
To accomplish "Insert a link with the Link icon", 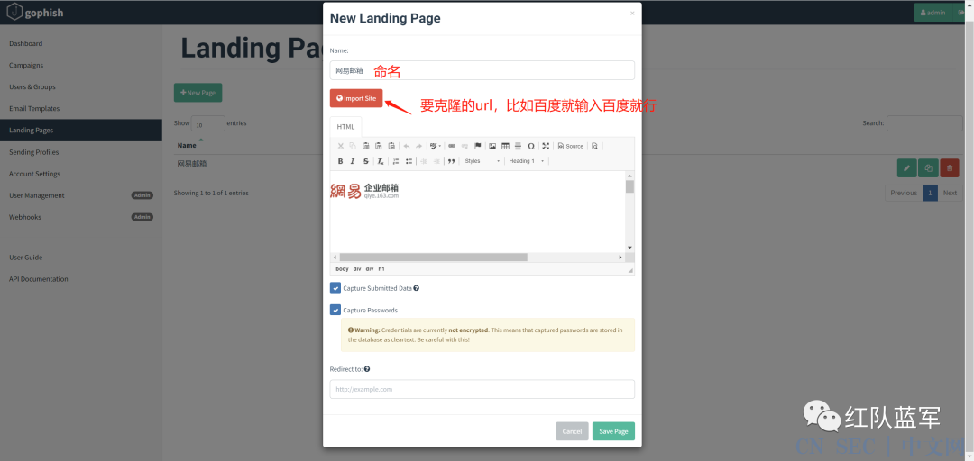I will pos(452,146).
